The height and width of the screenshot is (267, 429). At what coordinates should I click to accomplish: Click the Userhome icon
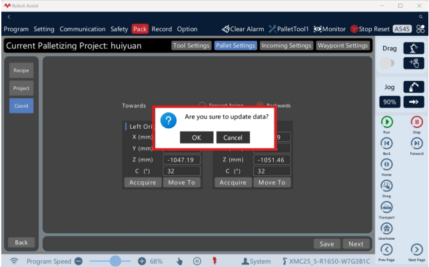(386, 228)
